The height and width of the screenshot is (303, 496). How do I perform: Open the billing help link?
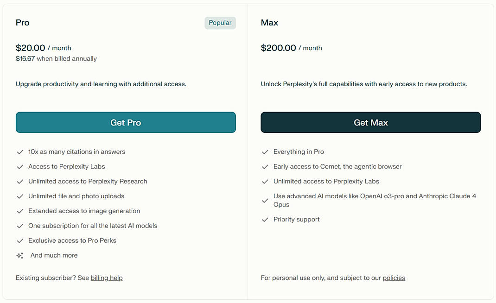tap(107, 278)
